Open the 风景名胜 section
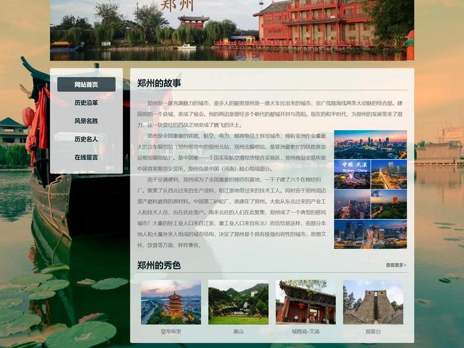The width and height of the screenshot is (464, 348). point(86,121)
